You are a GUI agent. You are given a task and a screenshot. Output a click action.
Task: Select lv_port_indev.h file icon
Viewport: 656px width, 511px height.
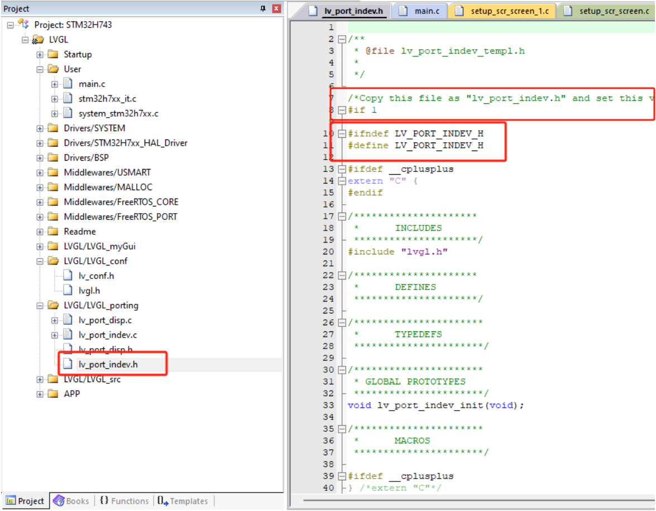68,364
